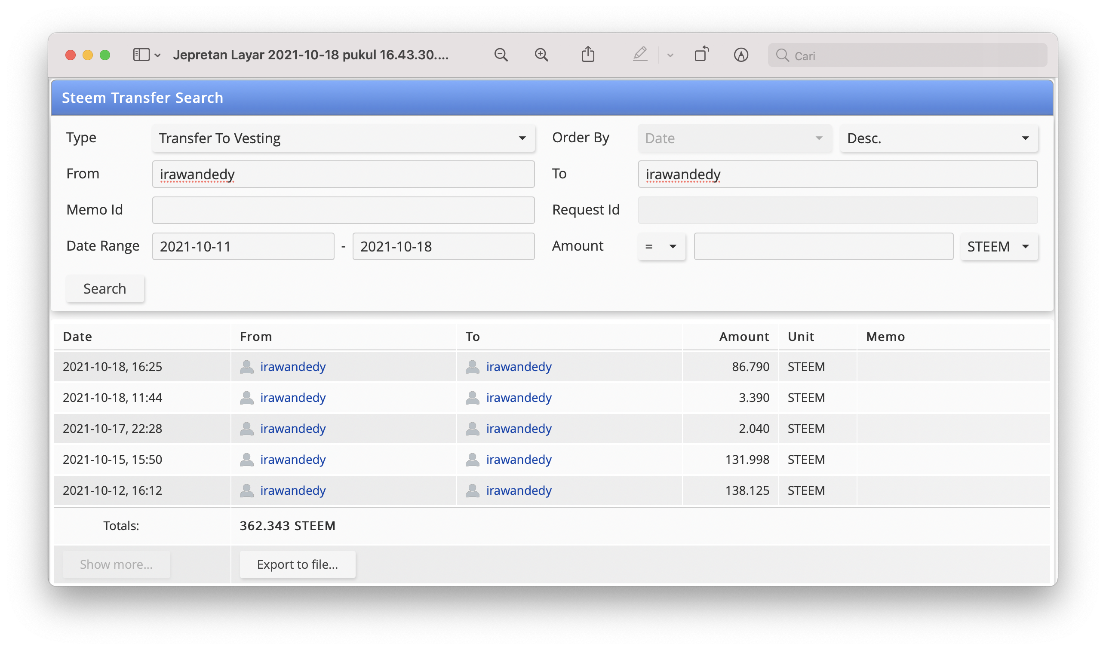Click To user avatar in 138.125 row
The height and width of the screenshot is (650, 1106).
473,490
